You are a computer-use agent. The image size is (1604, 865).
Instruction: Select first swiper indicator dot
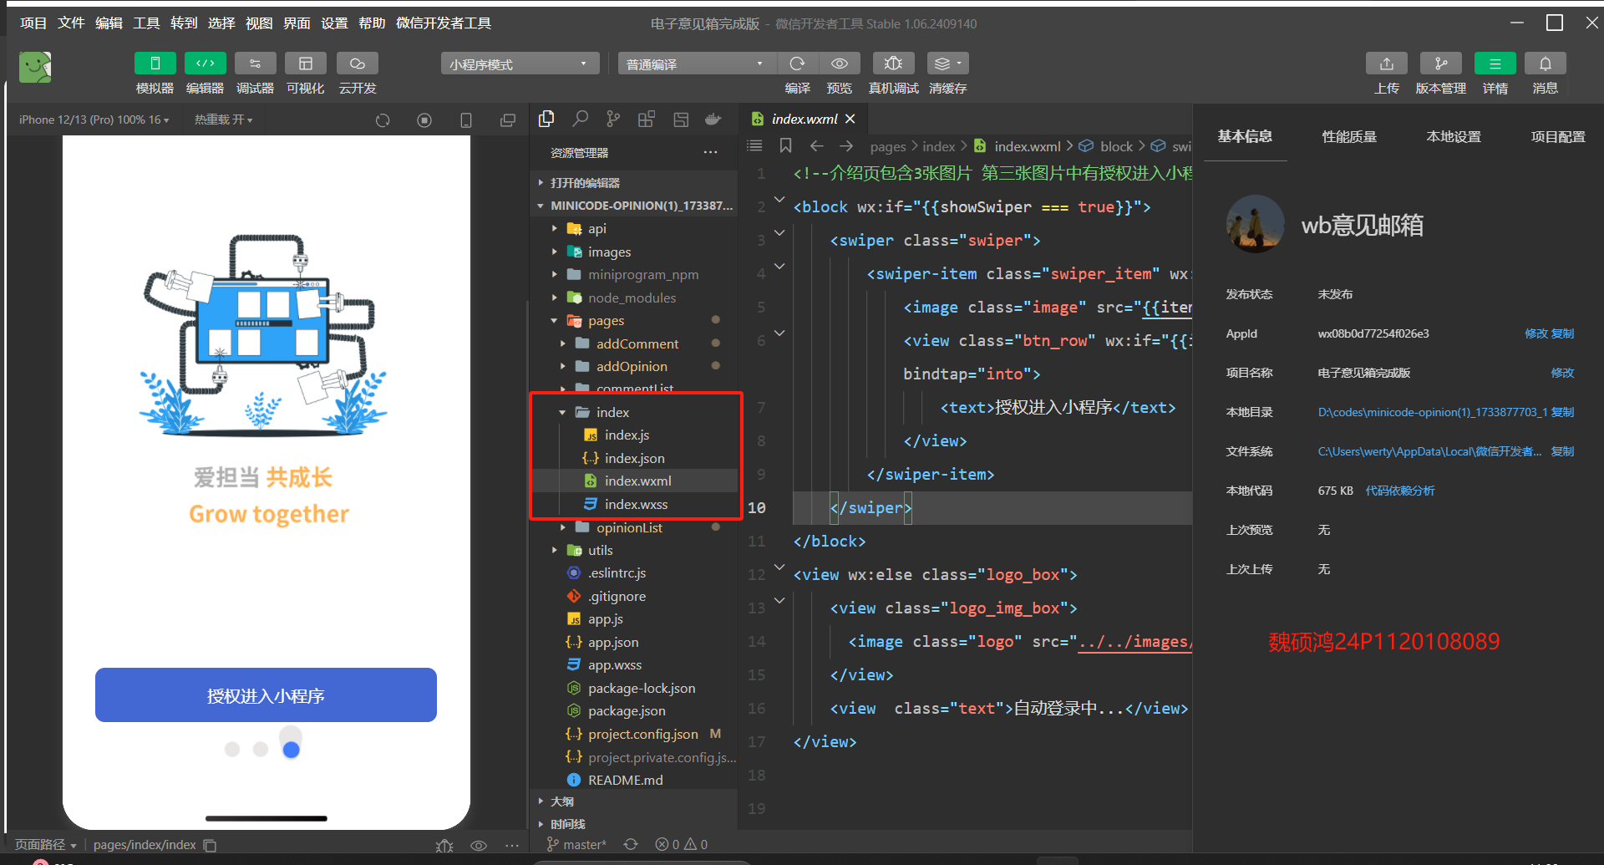click(232, 749)
